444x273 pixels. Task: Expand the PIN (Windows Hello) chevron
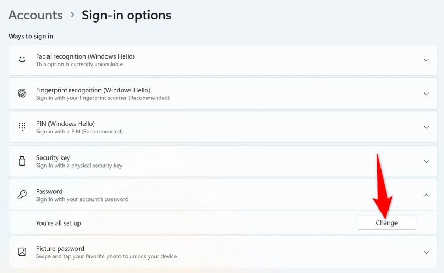(426, 127)
